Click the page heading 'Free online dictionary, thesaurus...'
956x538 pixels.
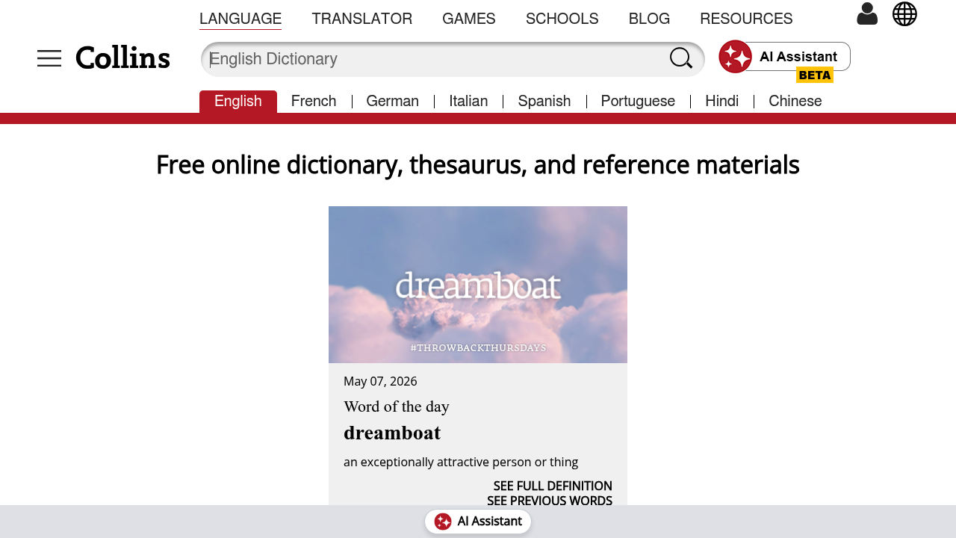(478, 165)
